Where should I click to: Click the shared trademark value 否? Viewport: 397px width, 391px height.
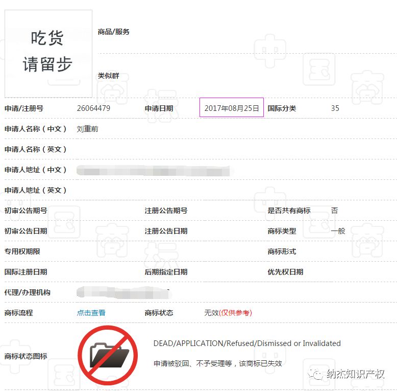point(334,211)
